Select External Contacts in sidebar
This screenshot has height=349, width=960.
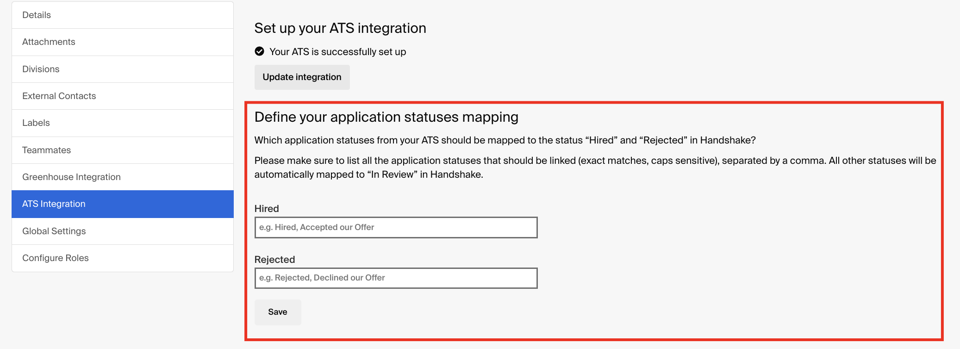pos(123,96)
